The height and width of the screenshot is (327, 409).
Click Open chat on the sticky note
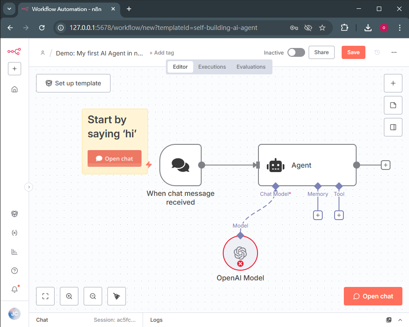coord(114,158)
